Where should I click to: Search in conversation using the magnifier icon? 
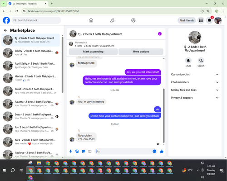coord(201,61)
